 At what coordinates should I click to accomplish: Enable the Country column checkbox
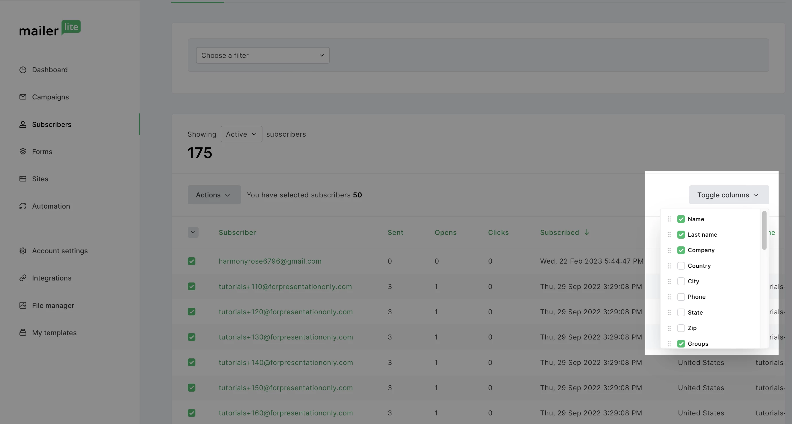click(x=681, y=266)
